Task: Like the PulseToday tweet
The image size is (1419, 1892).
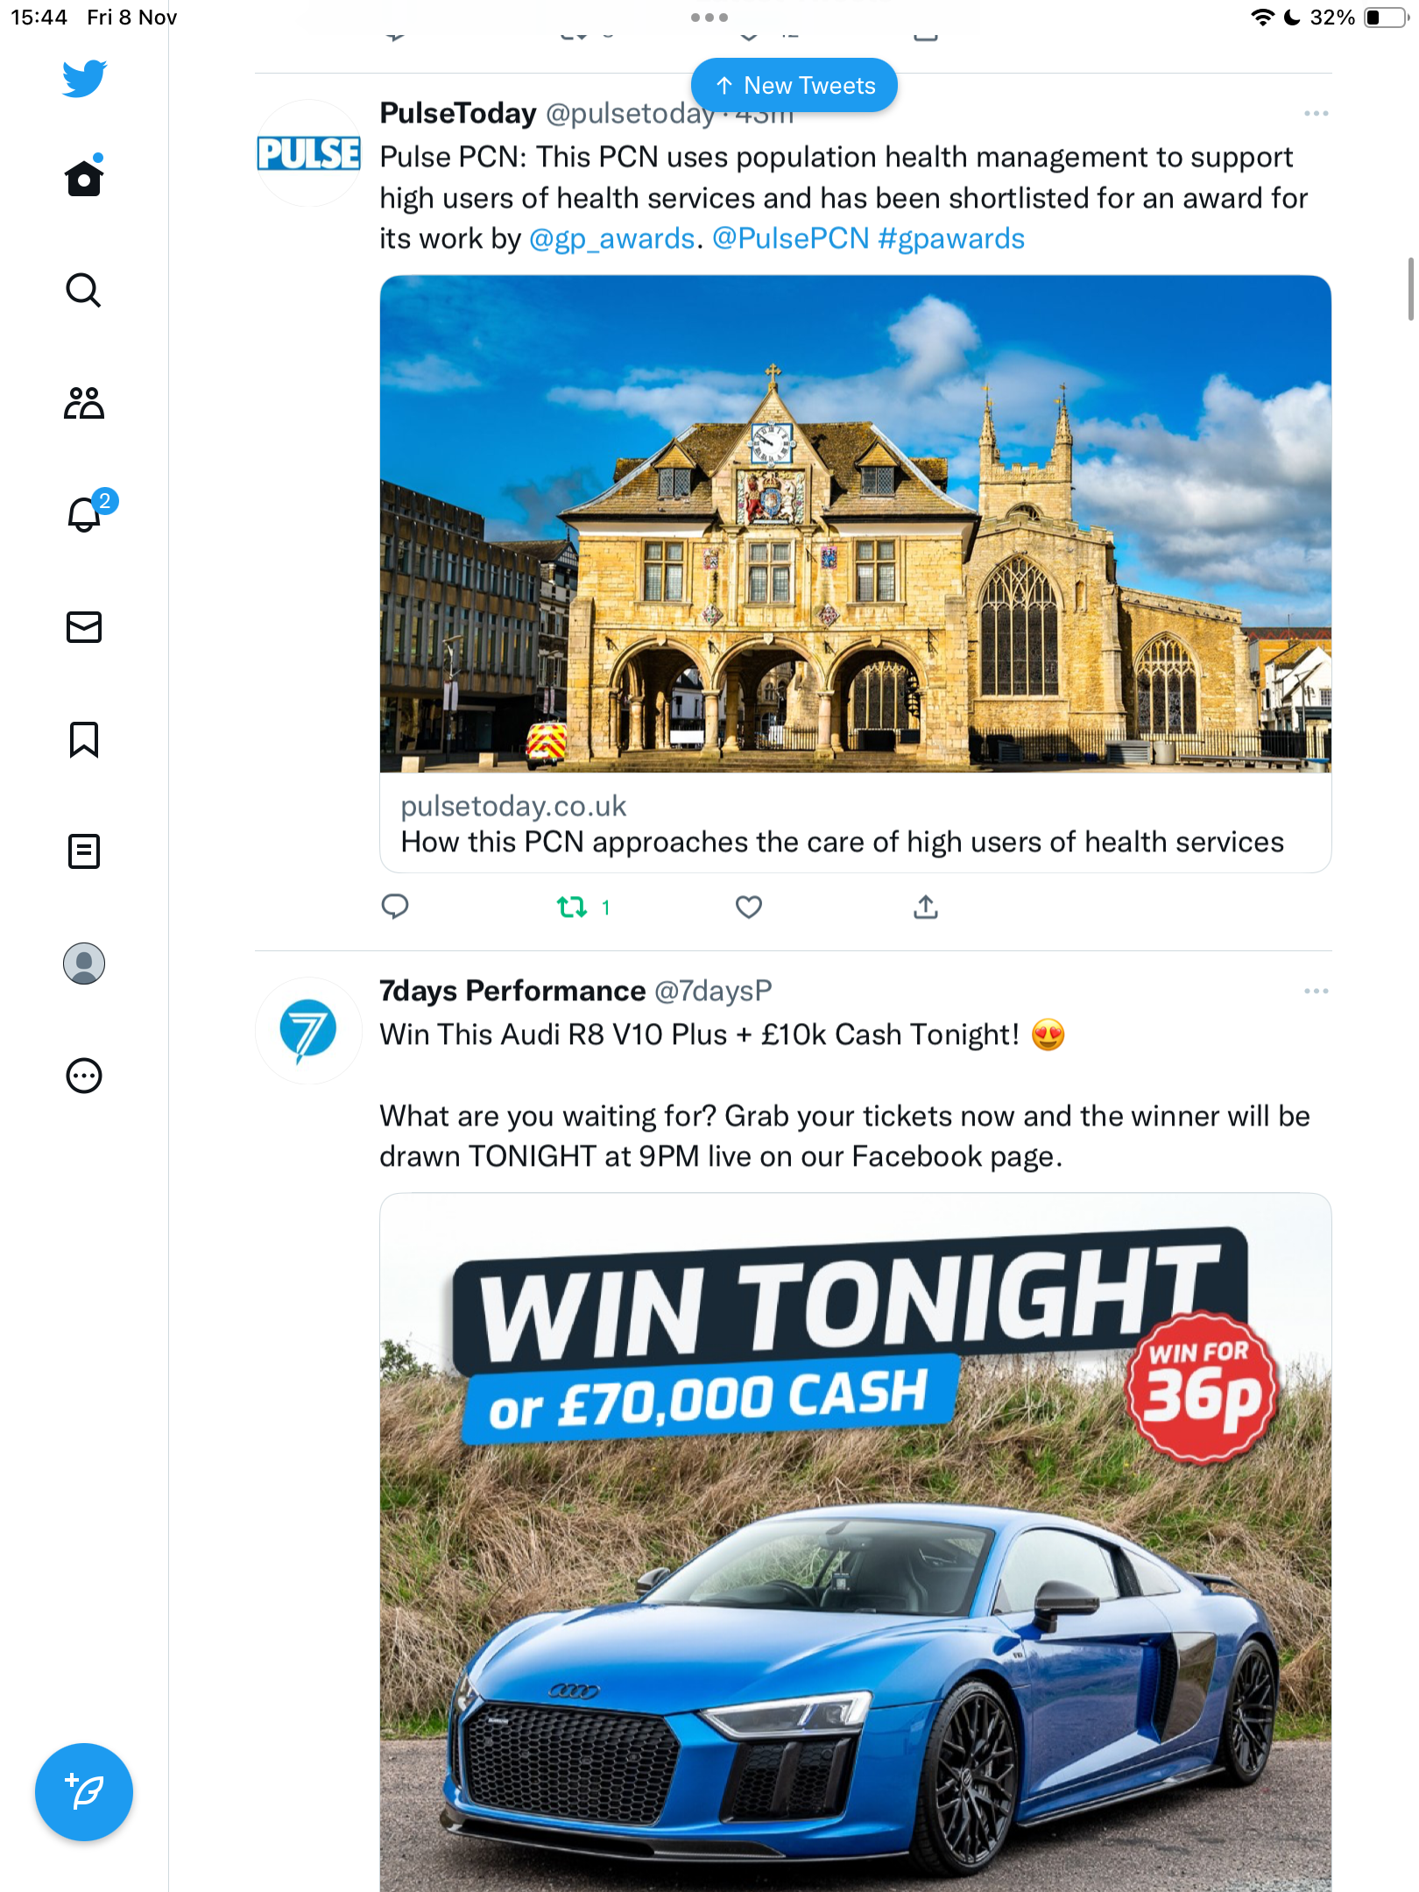Action: pyautogui.click(x=749, y=907)
